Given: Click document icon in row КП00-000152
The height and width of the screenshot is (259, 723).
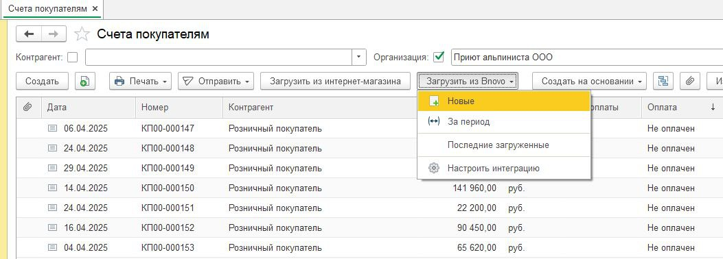Looking at the screenshot, I should 53,227.
